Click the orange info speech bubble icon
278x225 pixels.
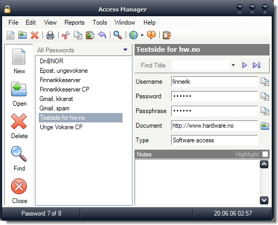coord(151,35)
